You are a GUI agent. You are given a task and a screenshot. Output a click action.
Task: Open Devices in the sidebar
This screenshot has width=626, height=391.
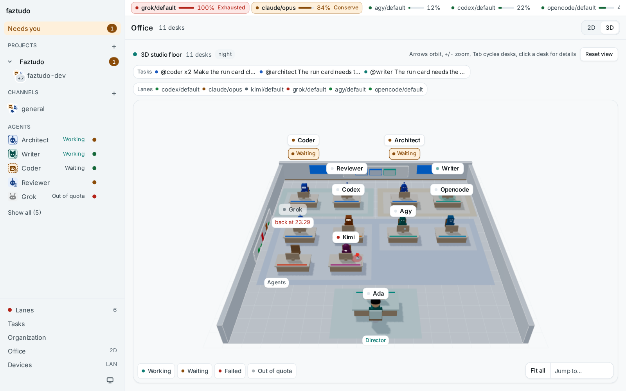62,365
